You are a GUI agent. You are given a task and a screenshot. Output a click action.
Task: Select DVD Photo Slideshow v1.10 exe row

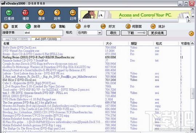(x=96, y=100)
